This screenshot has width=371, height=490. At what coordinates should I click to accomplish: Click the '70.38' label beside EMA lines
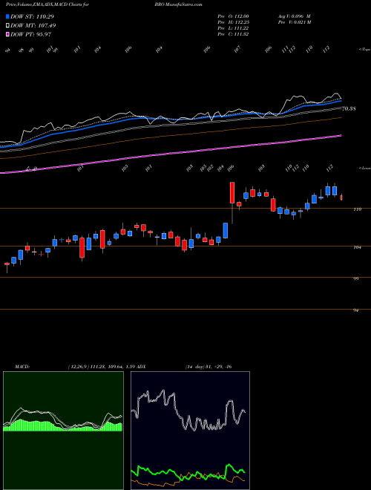tap(349, 108)
